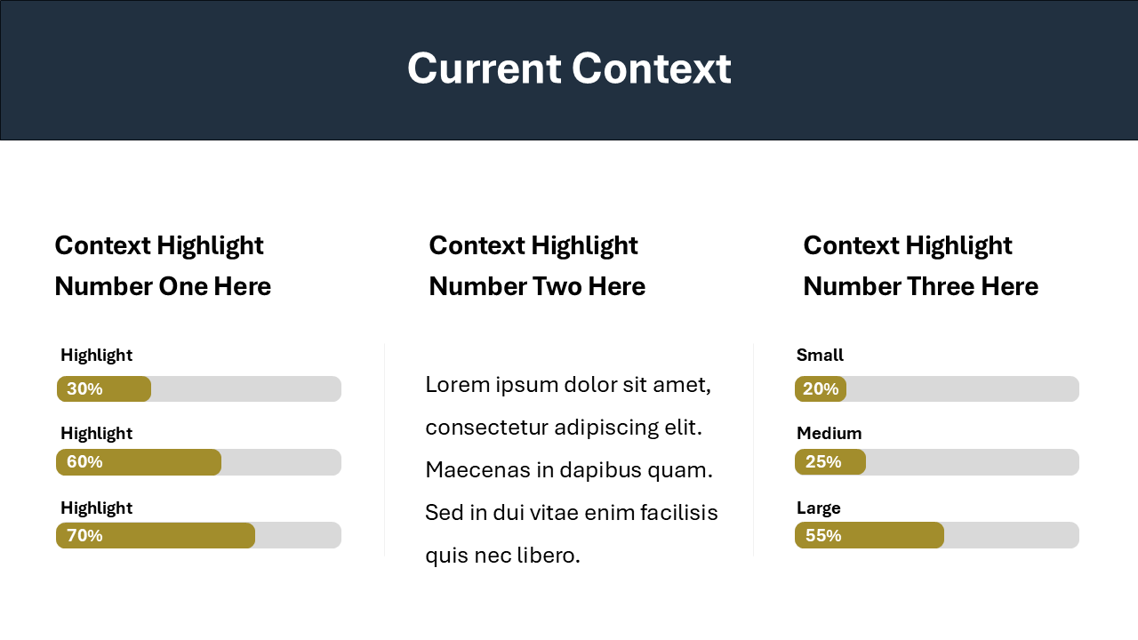Select the vertical divider right of the Lorem ipsum text
Screen dimensions: 1138x640
tap(754, 450)
